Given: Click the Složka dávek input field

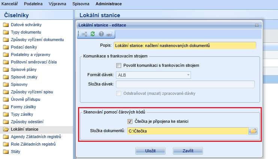Looking at the screenshot, I should (x=185, y=84).
